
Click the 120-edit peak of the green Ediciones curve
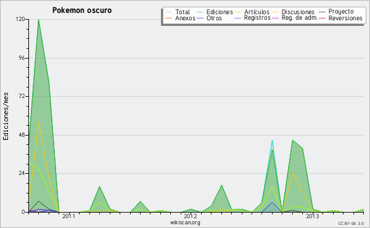tap(38, 20)
